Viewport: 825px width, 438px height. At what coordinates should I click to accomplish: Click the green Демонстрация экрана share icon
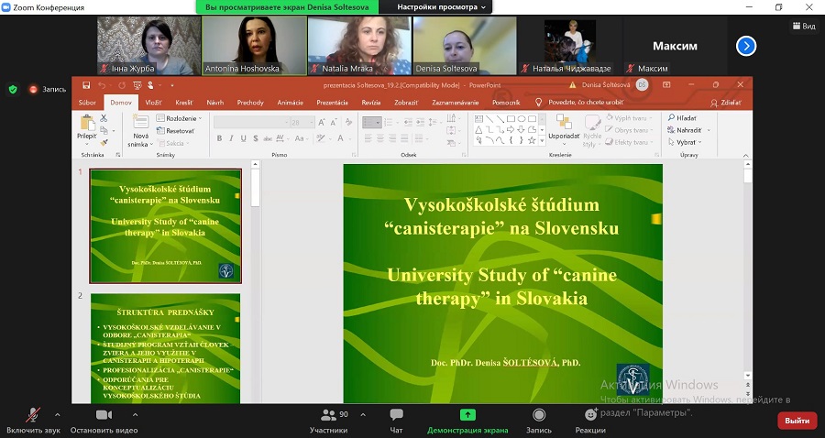click(x=467, y=415)
